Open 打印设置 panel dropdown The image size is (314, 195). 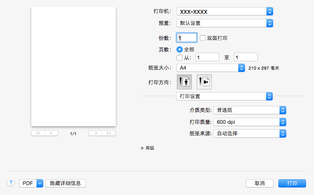click(224, 96)
